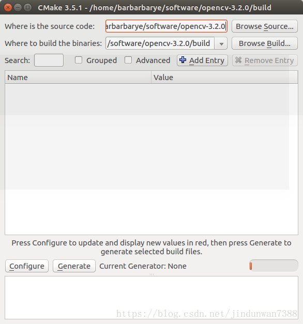Click the grey X Remove Entry icon

tap(238, 60)
